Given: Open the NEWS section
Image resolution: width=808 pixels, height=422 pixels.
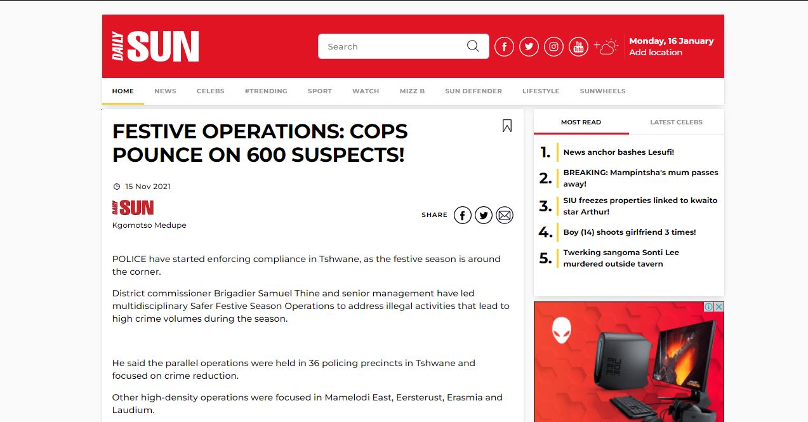Looking at the screenshot, I should (165, 91).
